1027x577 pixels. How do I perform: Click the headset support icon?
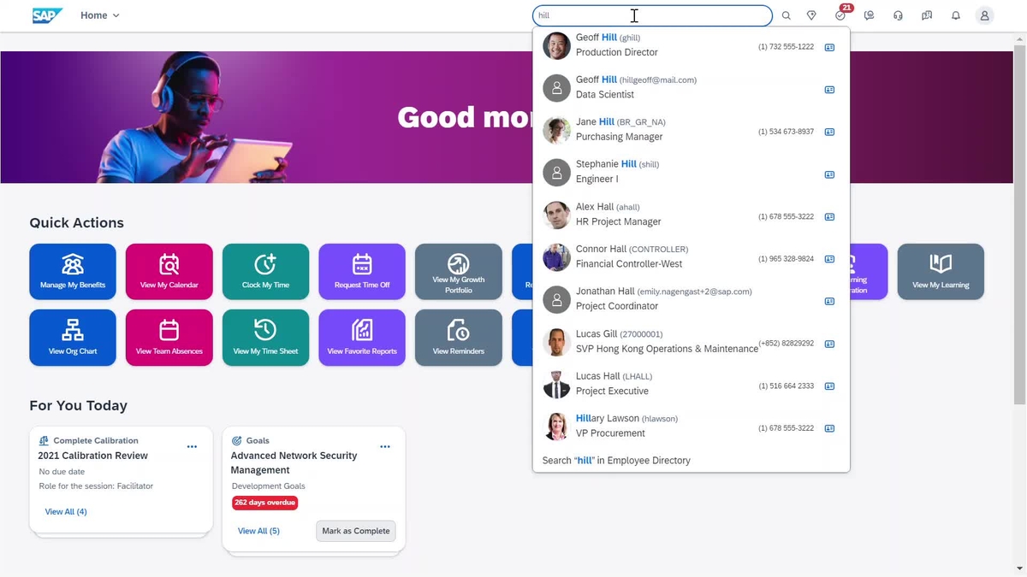pos(898,15)
